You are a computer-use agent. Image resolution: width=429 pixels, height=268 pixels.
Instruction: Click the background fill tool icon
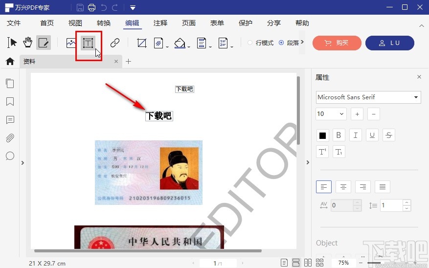(180, 43)
